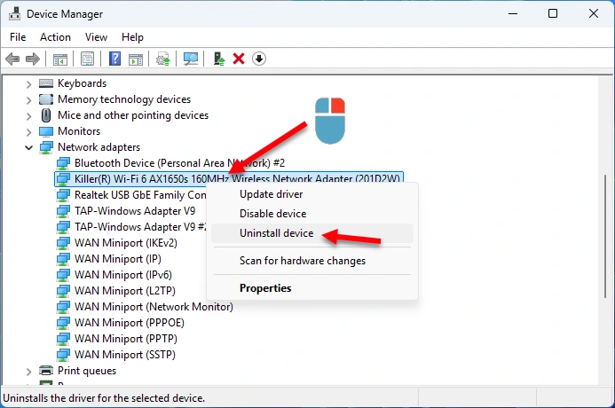
Task: Open the Action menu
Action: 55,37
